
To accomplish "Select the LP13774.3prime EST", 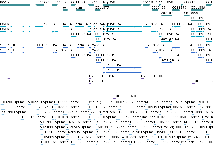I will pos(56,105).
